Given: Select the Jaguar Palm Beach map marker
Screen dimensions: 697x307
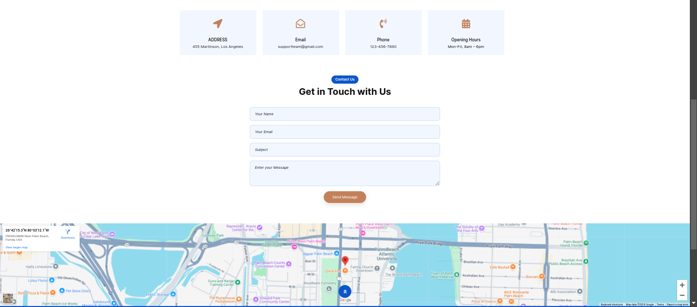Looking at the screenshot, I should pos(337,253).
